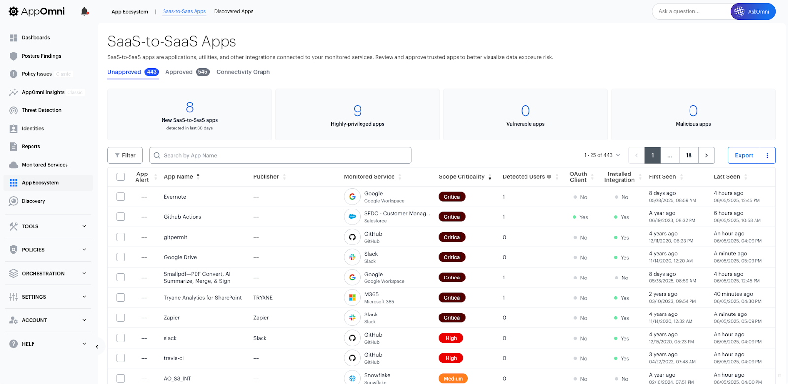Image resolution: width=788 pixels, height=384 pixels.
Task: Open the 1 - 25 of 443 dropdown
Action: (602, 155)
